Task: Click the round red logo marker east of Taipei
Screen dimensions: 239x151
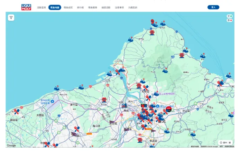Action: [168, 109]
